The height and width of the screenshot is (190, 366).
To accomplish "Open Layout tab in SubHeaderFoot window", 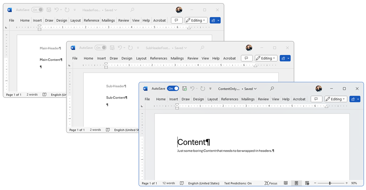I will pyautogui.click(x=141, y=58).
